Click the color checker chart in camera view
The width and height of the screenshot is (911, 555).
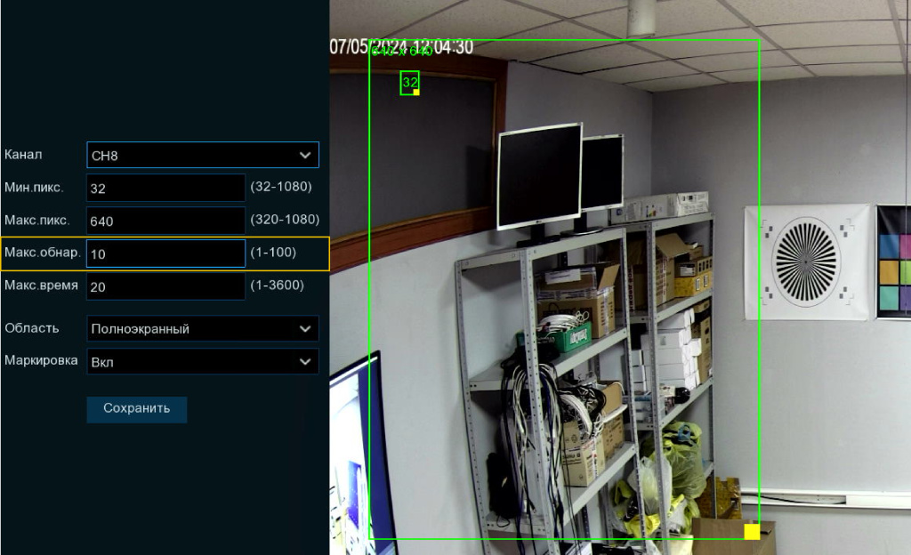pyautogui.click(x=894, y=262)
